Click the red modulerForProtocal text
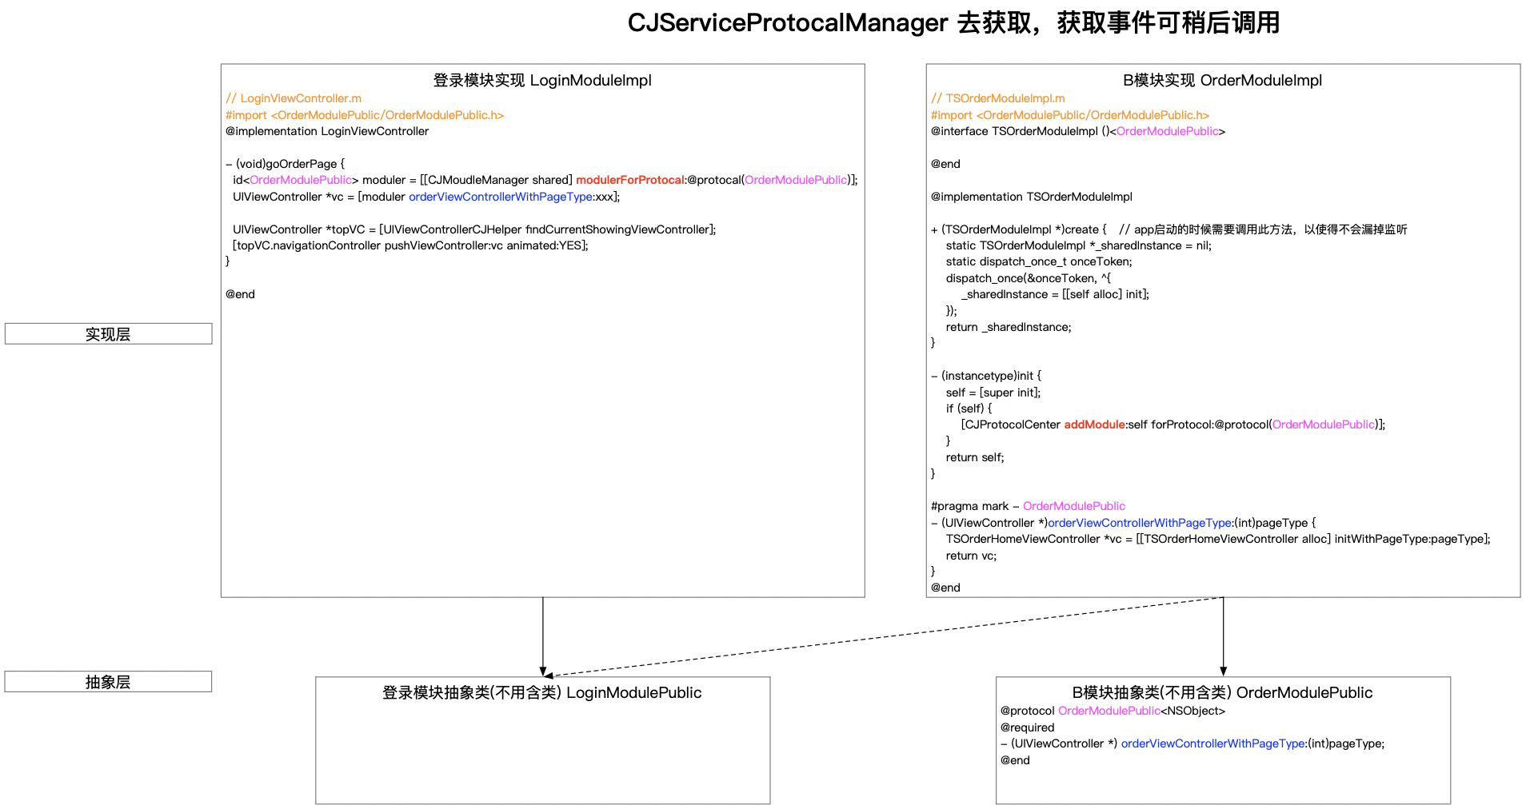Image resolution: width=1534 pixels, height=809 pixels. (630, 180)
